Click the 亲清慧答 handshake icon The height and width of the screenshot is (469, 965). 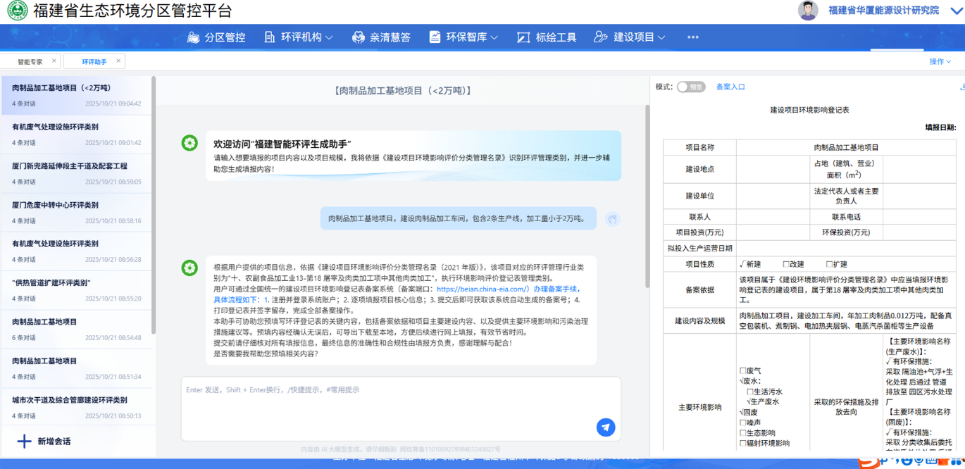pyautogui.click(x=359, y=37)
